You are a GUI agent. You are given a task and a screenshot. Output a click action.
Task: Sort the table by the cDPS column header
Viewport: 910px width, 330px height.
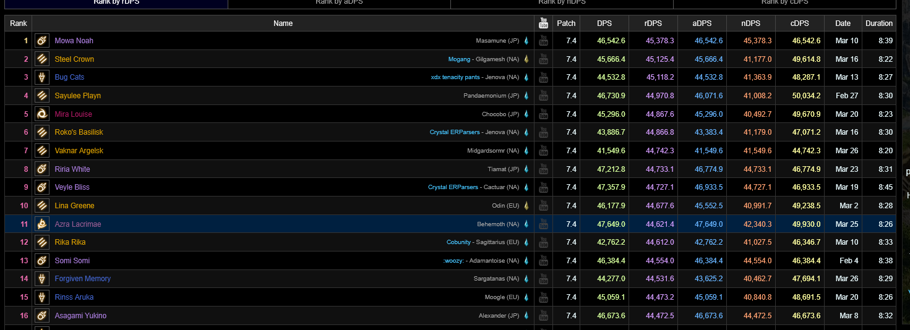tap(800, 23)
